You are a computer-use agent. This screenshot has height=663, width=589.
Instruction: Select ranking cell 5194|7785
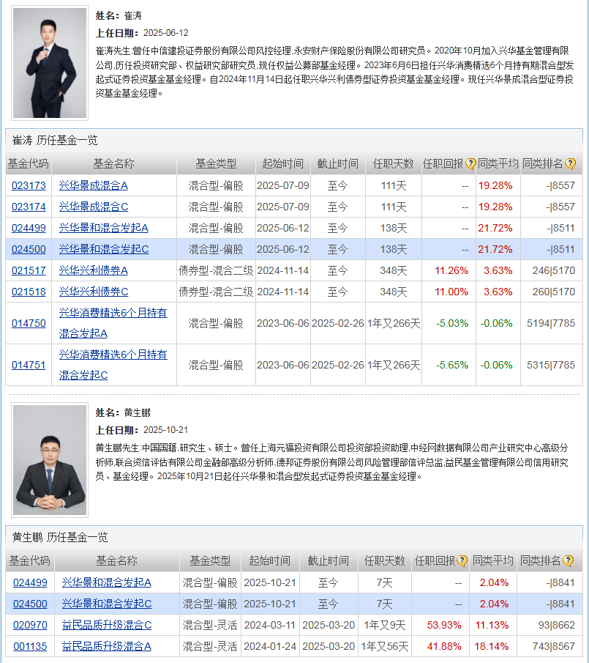coord(551,324)
